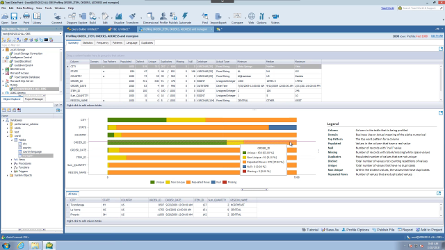
Task: Click the Edit Profile link
Action: [437, 36]
